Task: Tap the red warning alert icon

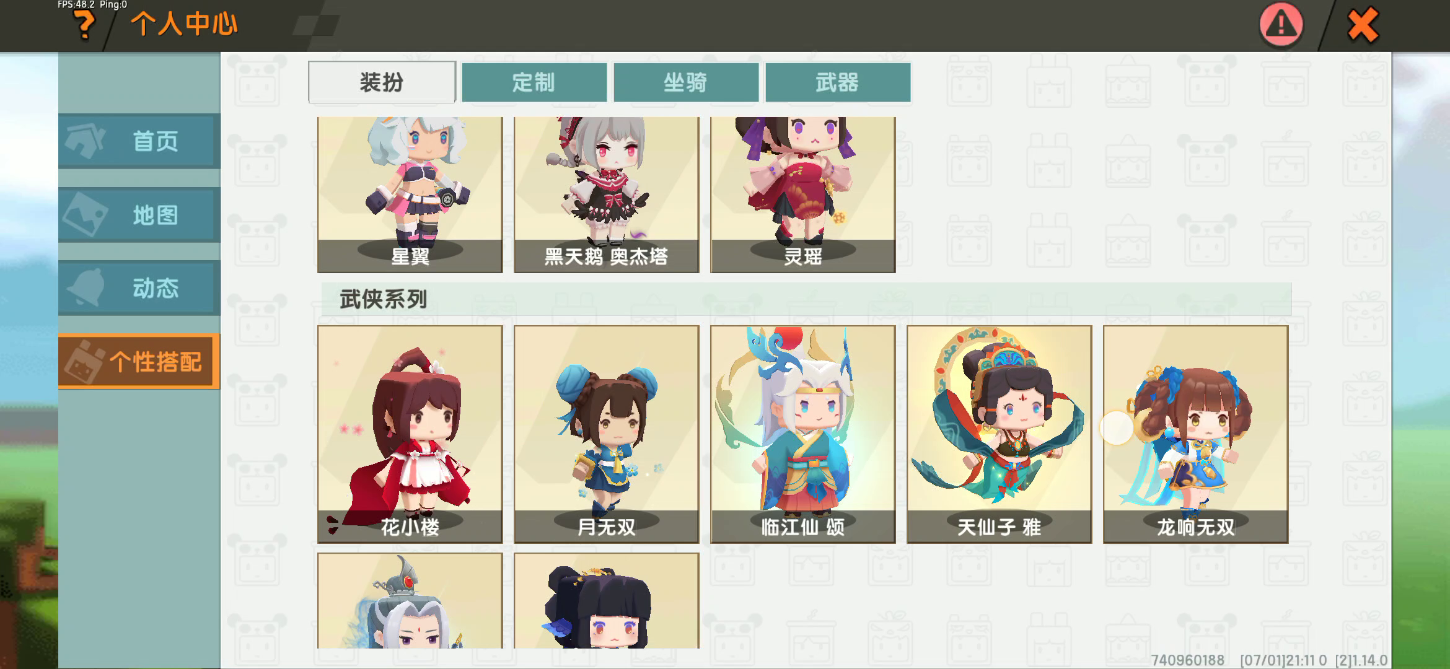Action: click(1281, 25)
